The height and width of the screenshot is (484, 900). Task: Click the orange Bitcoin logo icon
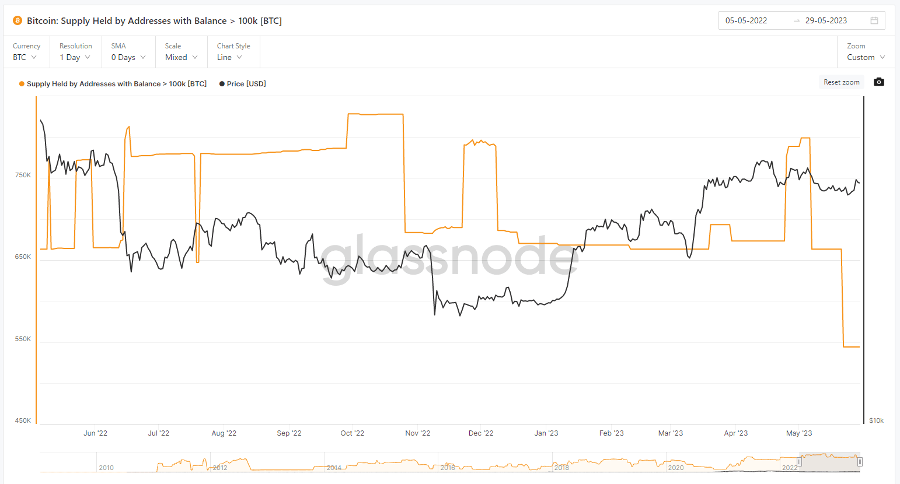18,20
